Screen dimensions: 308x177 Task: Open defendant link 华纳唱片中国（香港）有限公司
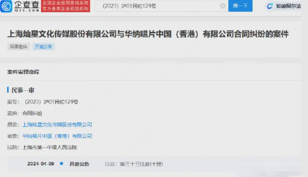(57, 136)
